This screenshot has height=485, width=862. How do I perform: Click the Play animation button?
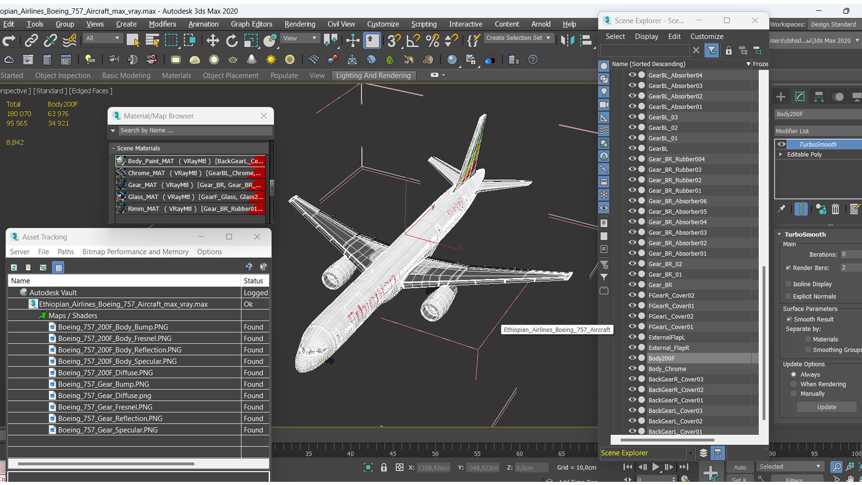point(655,467)
